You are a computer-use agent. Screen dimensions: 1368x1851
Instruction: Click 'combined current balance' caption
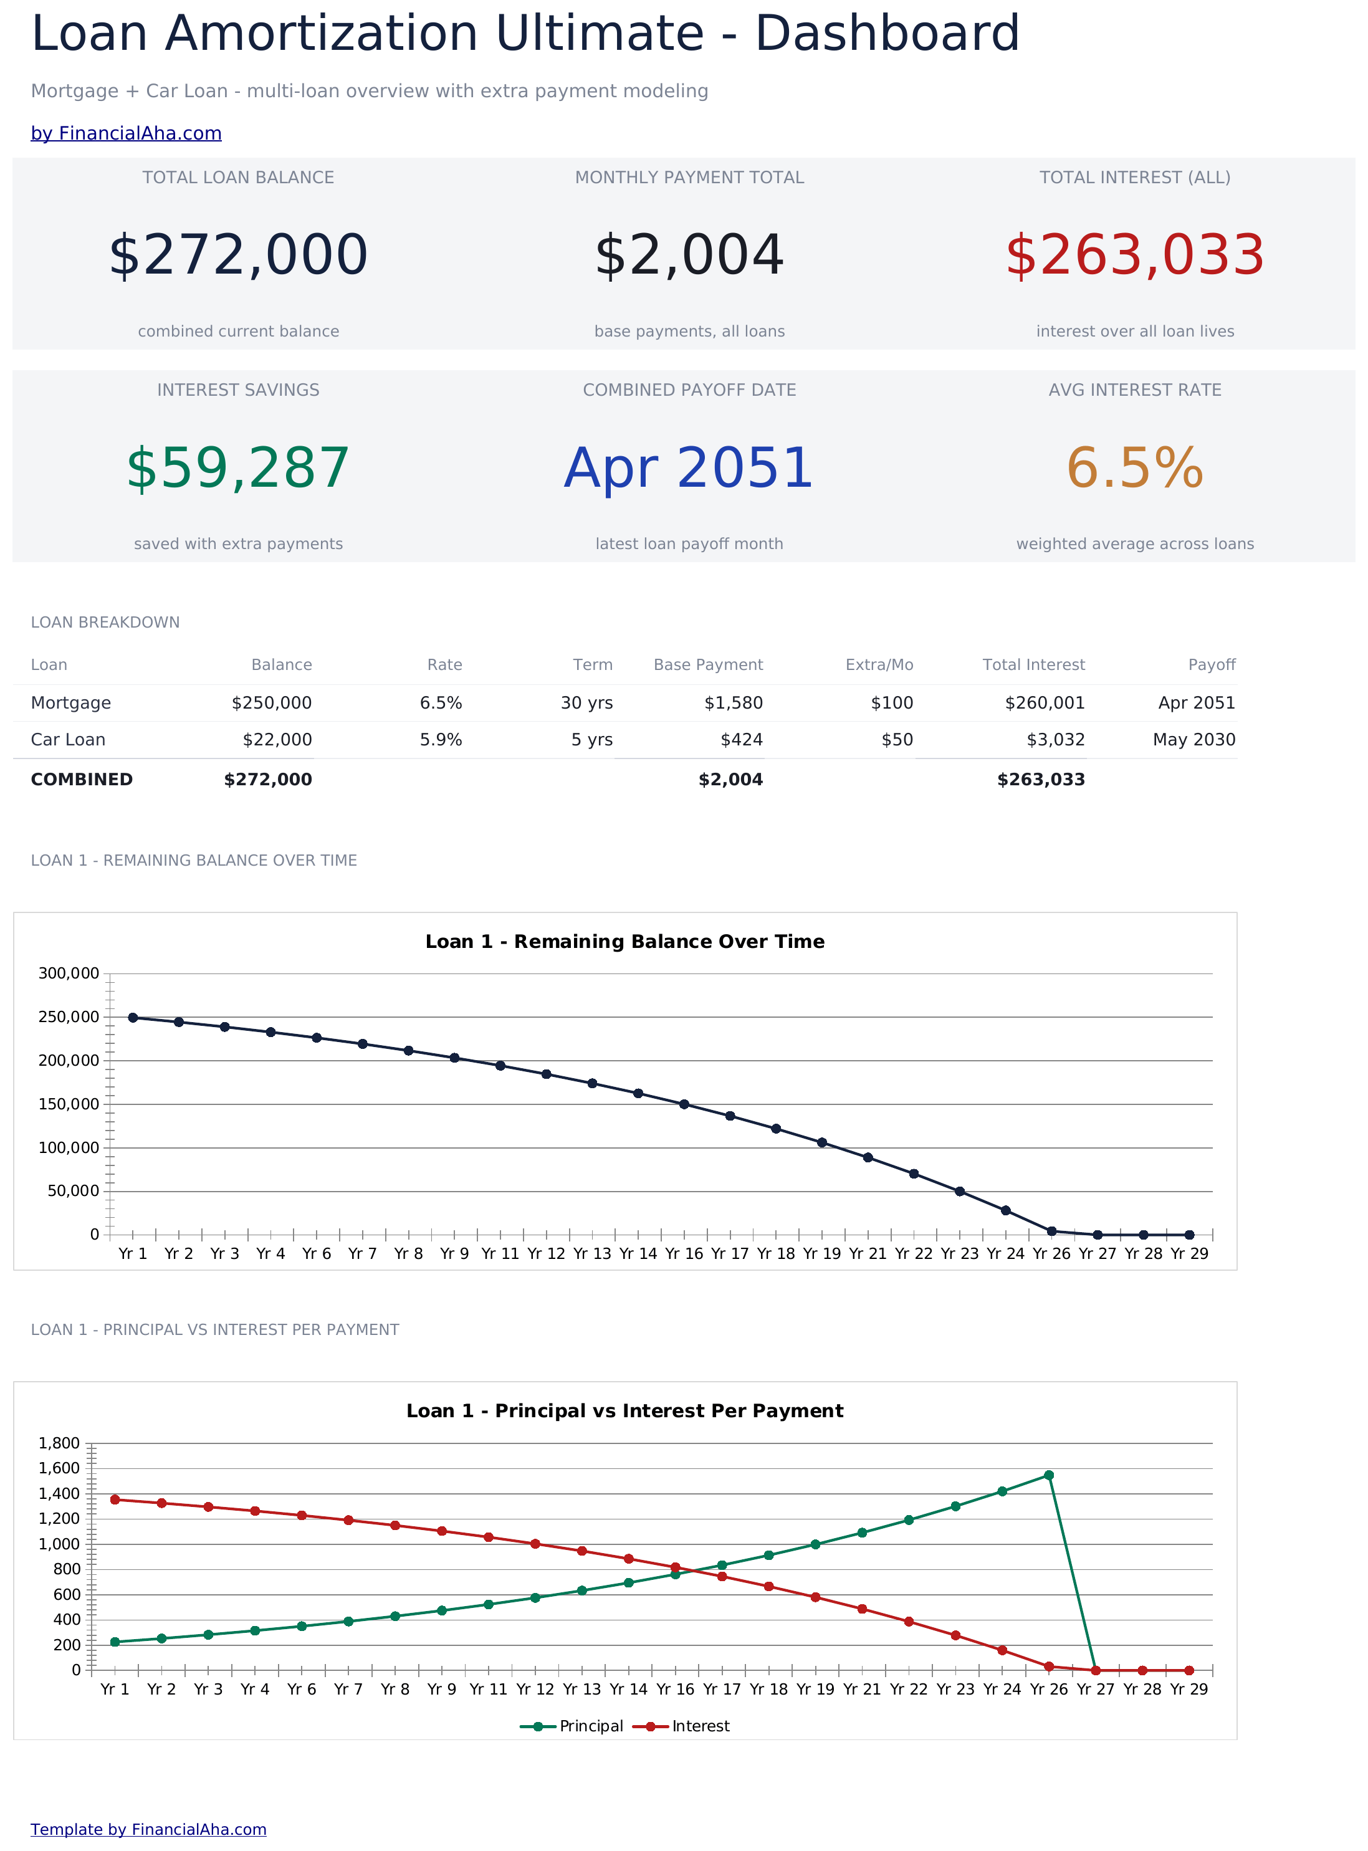(x=239, y=332)
